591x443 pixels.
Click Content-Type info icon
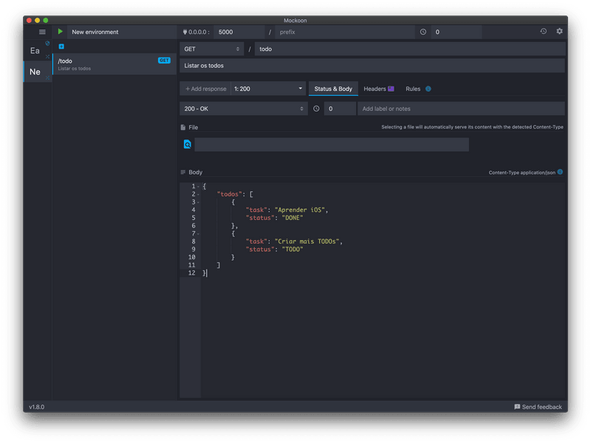[x=560, y=172]
